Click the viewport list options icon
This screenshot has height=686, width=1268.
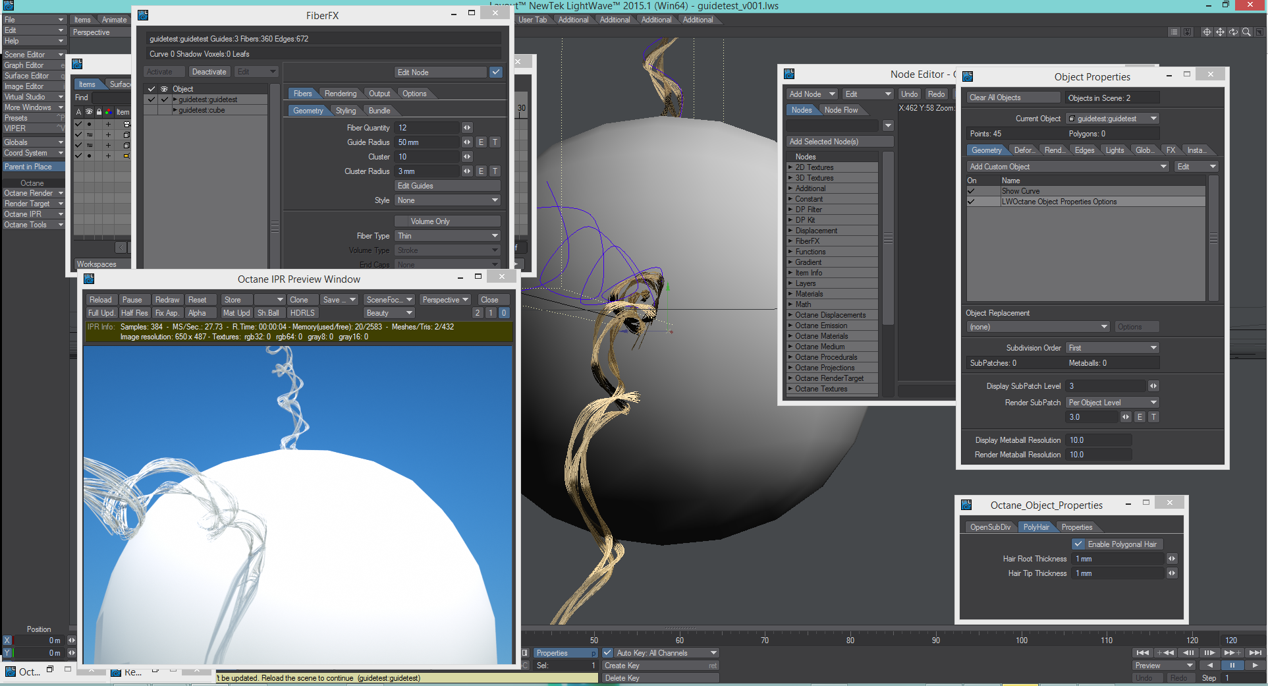coord(1174,32)
